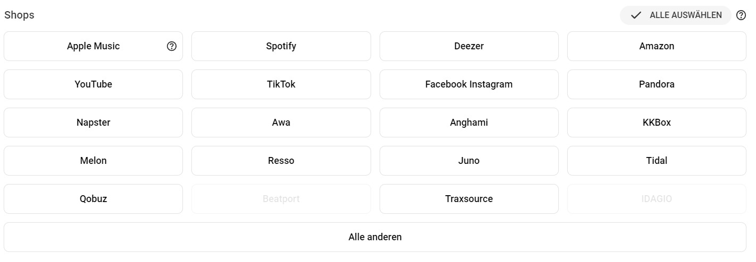
Task: Toggle the Melon shop
Action: click(x=93, y=161)
